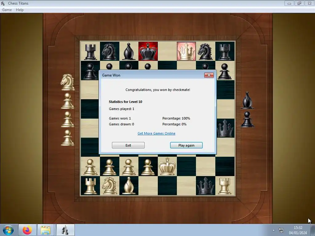Click the 'Games won: 1' text
This screenshot has width=315, height=236.
tap(120, 118)
